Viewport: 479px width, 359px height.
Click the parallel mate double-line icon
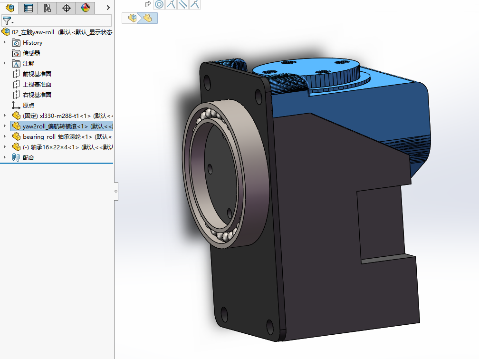click(x=182, y=4)
